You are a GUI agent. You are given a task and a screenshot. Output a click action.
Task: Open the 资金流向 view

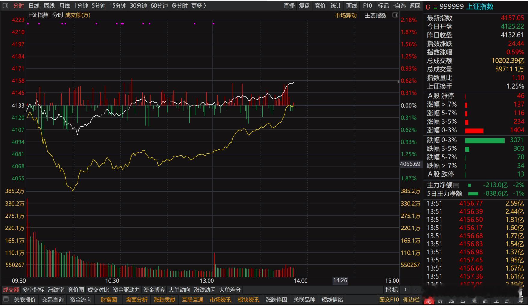coord(81,300)
